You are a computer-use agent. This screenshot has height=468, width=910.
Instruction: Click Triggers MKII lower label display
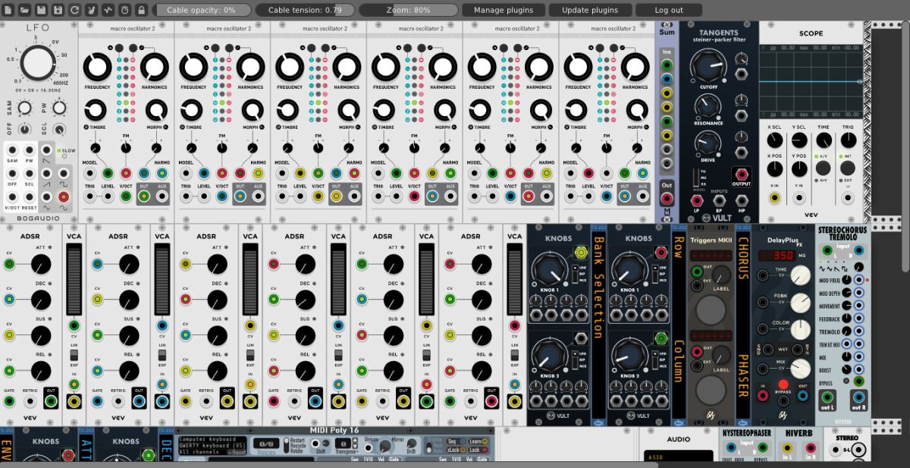coord(711,335)
